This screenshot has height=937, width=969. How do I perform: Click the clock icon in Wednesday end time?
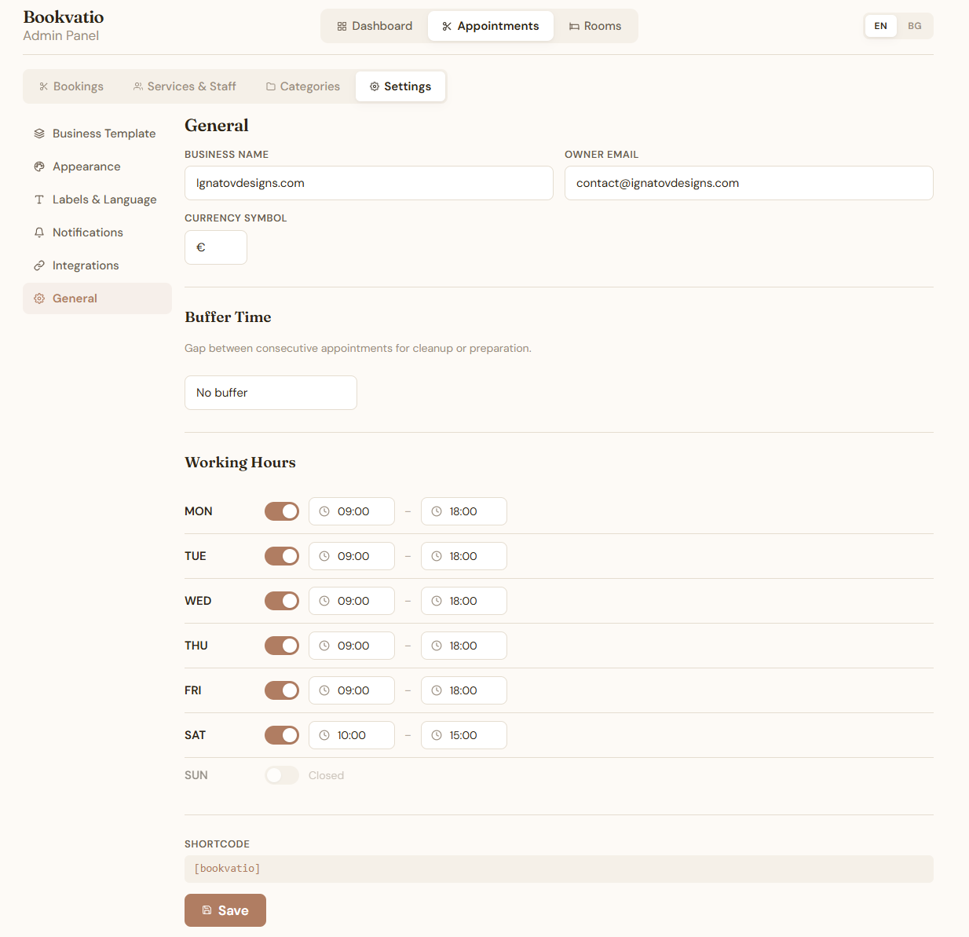point(437,601)
